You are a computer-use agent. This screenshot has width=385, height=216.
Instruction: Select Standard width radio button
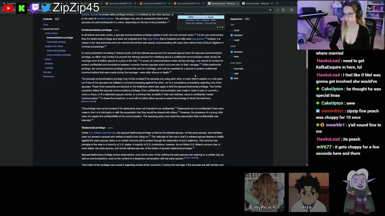(232, 52)
